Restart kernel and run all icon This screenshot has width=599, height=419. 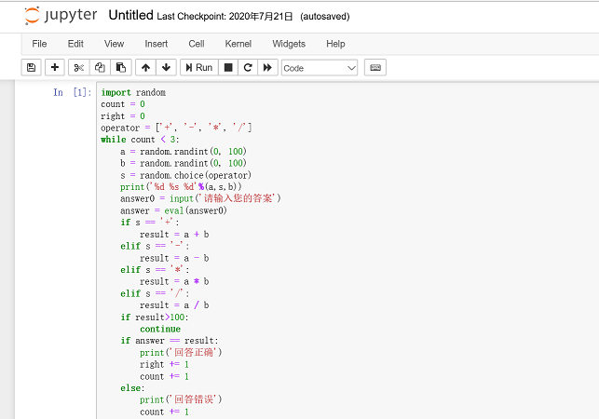pos(267,68)
